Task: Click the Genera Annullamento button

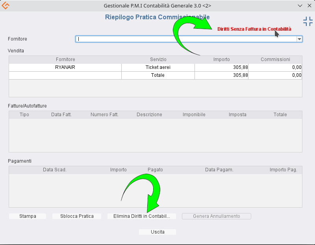Action: 216,216
